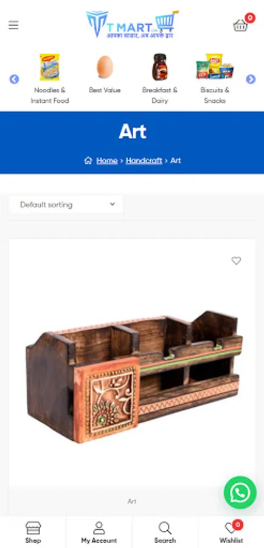The image size is (264, 548).
Task: Advance category carousel with next arrow
Action: click(x=251, y=79)
